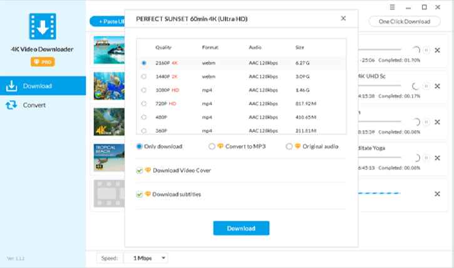Image resolution: width=454 pixels, height=268 pixels.
Task: Open the hamburger menu in title bar
Action: tap(392, 7)
